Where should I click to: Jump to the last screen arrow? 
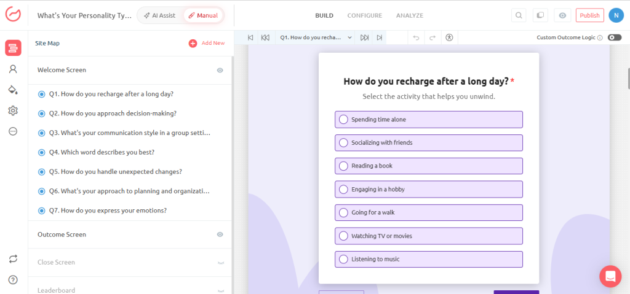(x=379, y=37)
